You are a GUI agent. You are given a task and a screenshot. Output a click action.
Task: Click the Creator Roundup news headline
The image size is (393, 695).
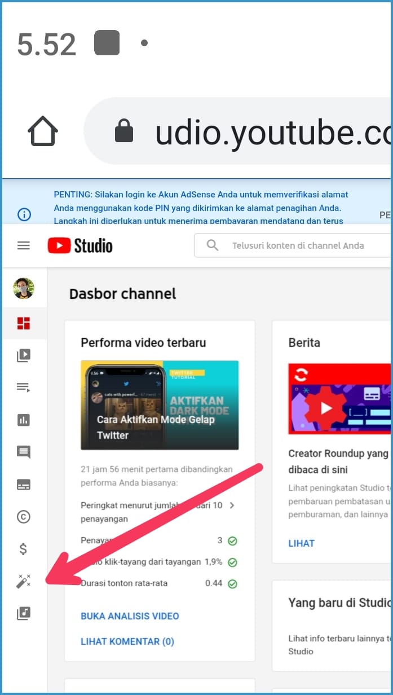pyautogui.click(x=338, y=461)
